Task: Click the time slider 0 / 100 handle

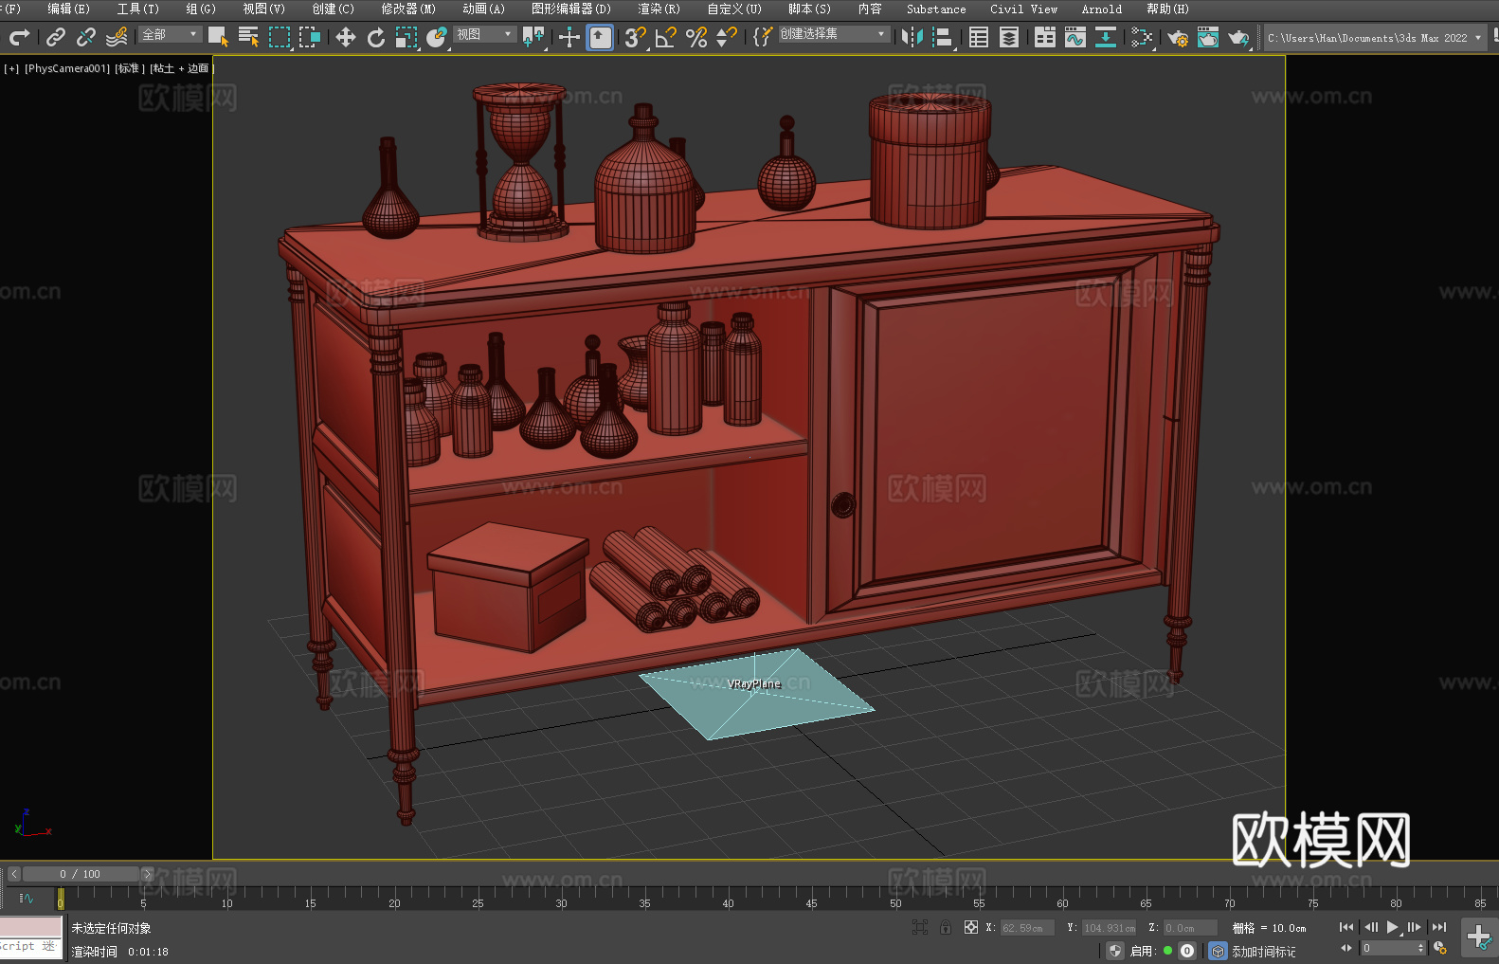Action: click(x=81, y=874)
